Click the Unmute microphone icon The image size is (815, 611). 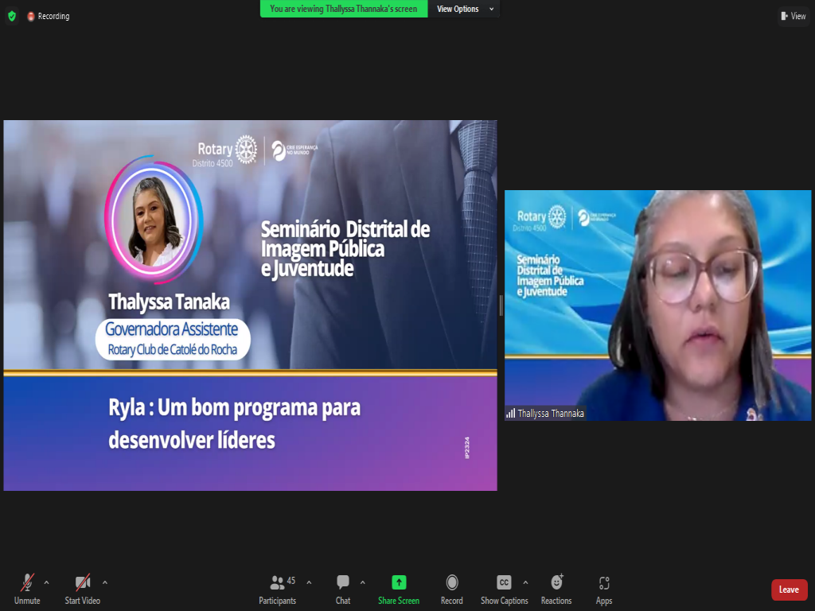coord(27,583)
